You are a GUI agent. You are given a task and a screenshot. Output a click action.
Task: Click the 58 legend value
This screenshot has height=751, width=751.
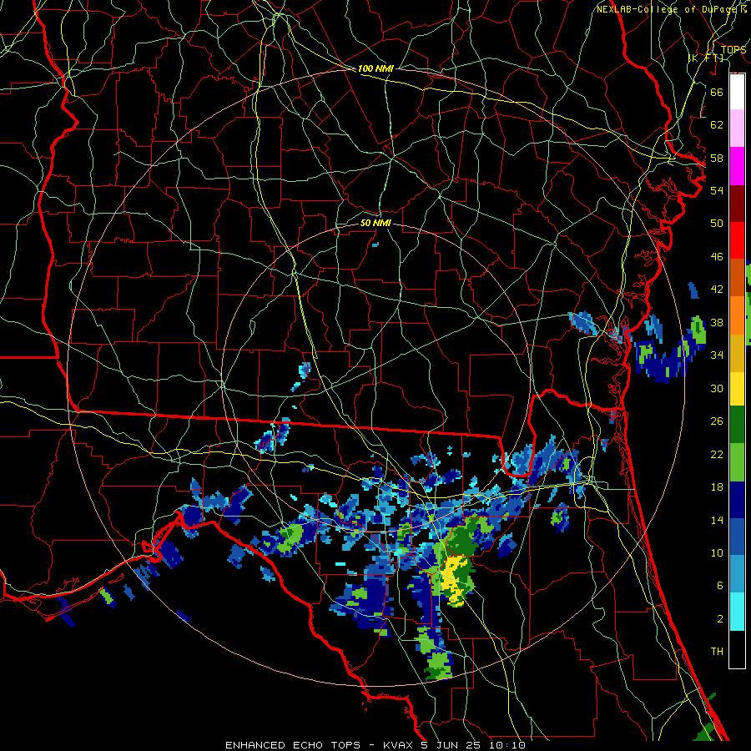[x=717, y=158]
